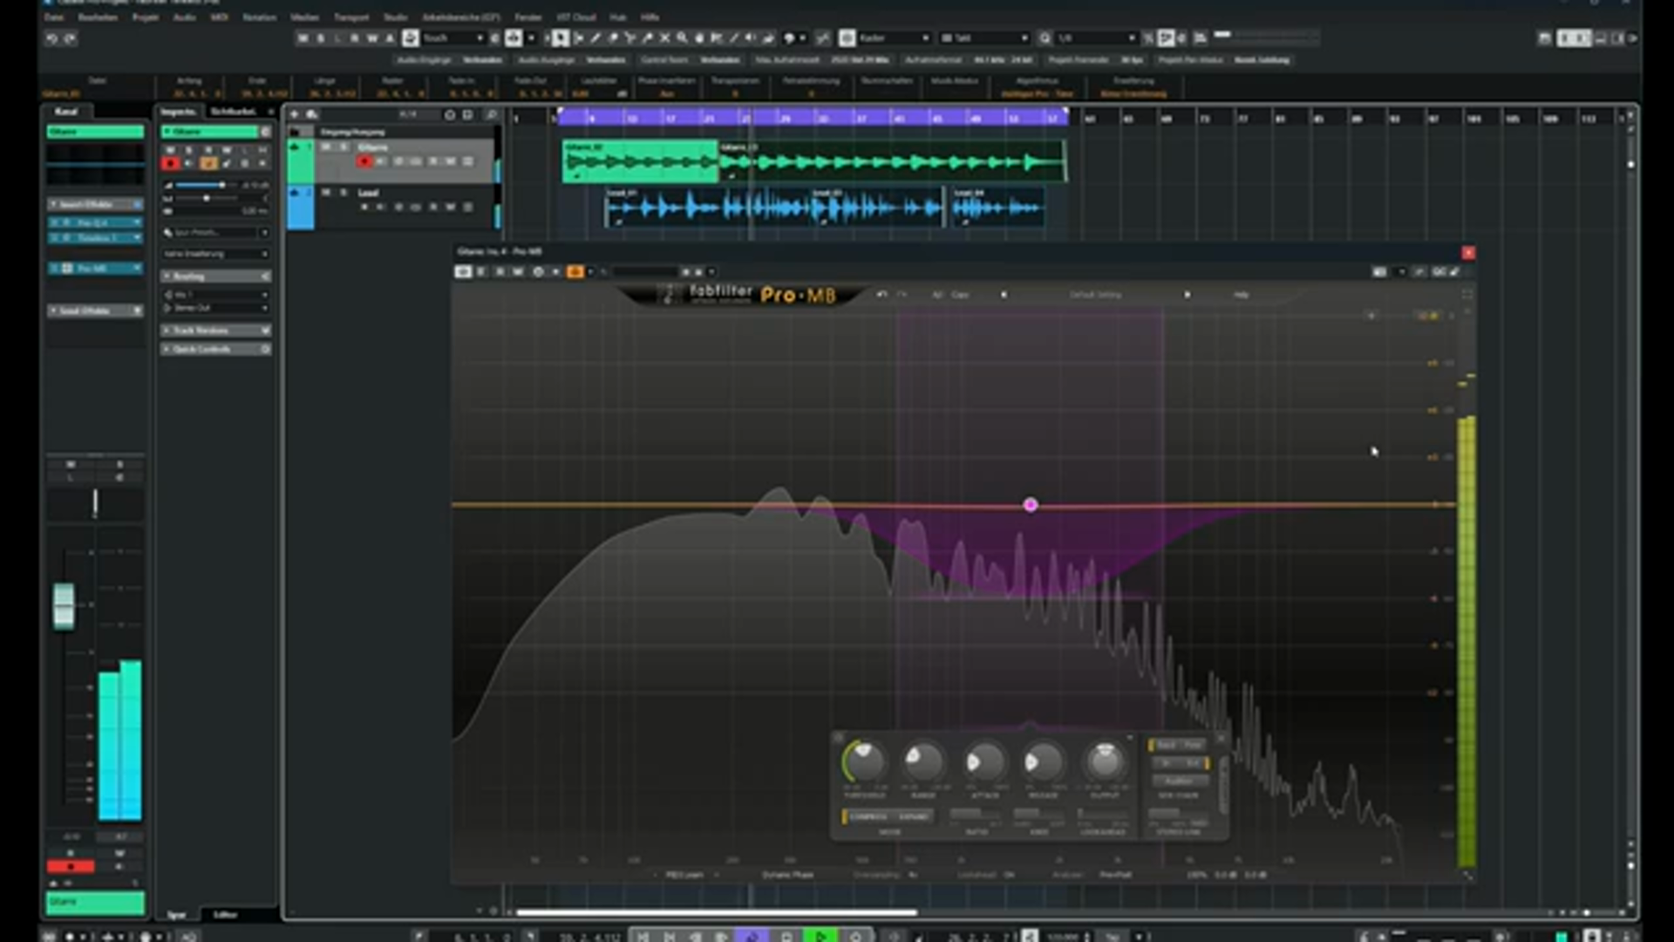Click the horizontal project scrollbar
The width and height of the screenshot is (1674, 942).
pyautogui.click(x=716, y=912)
